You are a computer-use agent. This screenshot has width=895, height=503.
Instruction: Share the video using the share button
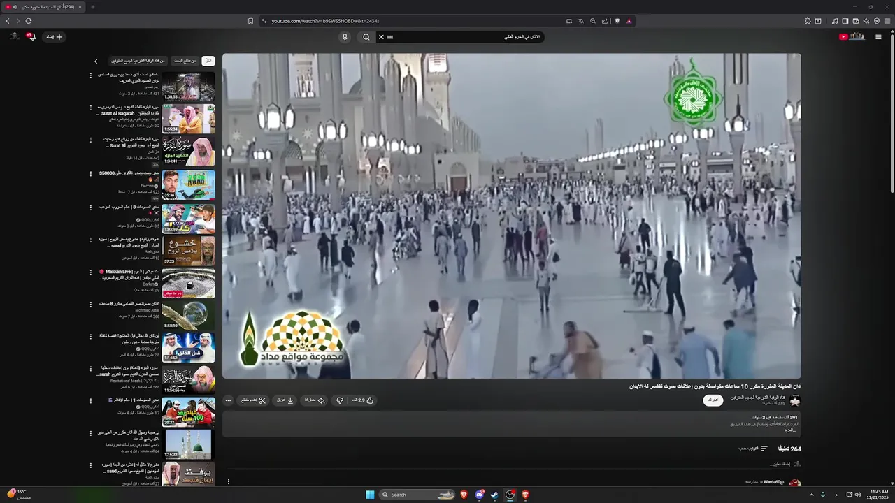tap(315, 400)
